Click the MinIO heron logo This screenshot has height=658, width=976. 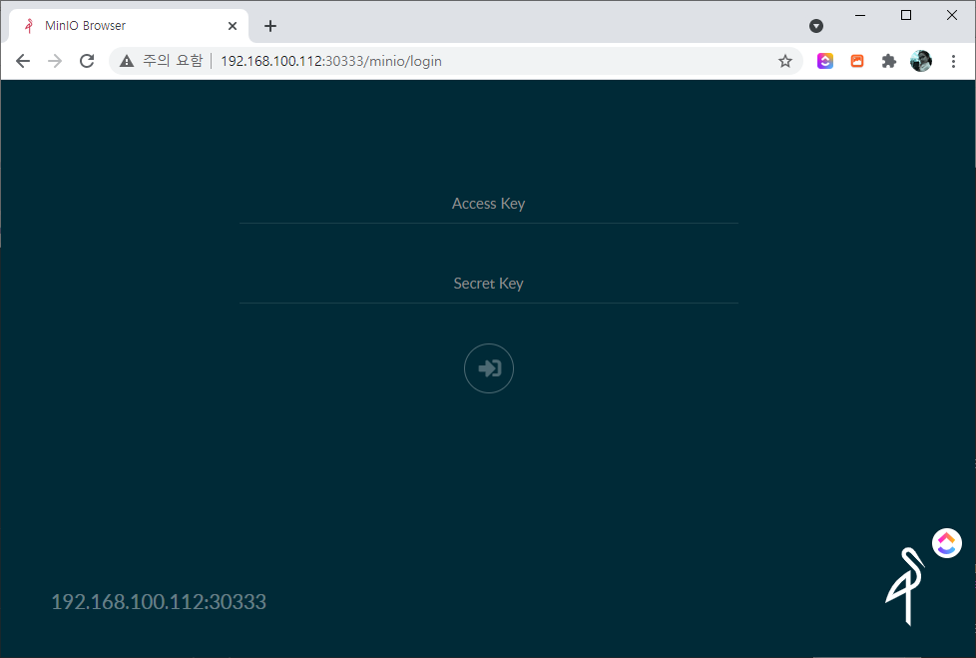[x=905, y=586]
